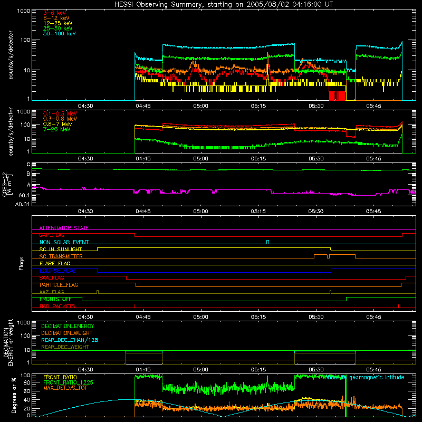Click the NON_SOLAR_EVENT pulse on the timeline
The height and width of the screenshot is (422, 422).
click(267, 242)
